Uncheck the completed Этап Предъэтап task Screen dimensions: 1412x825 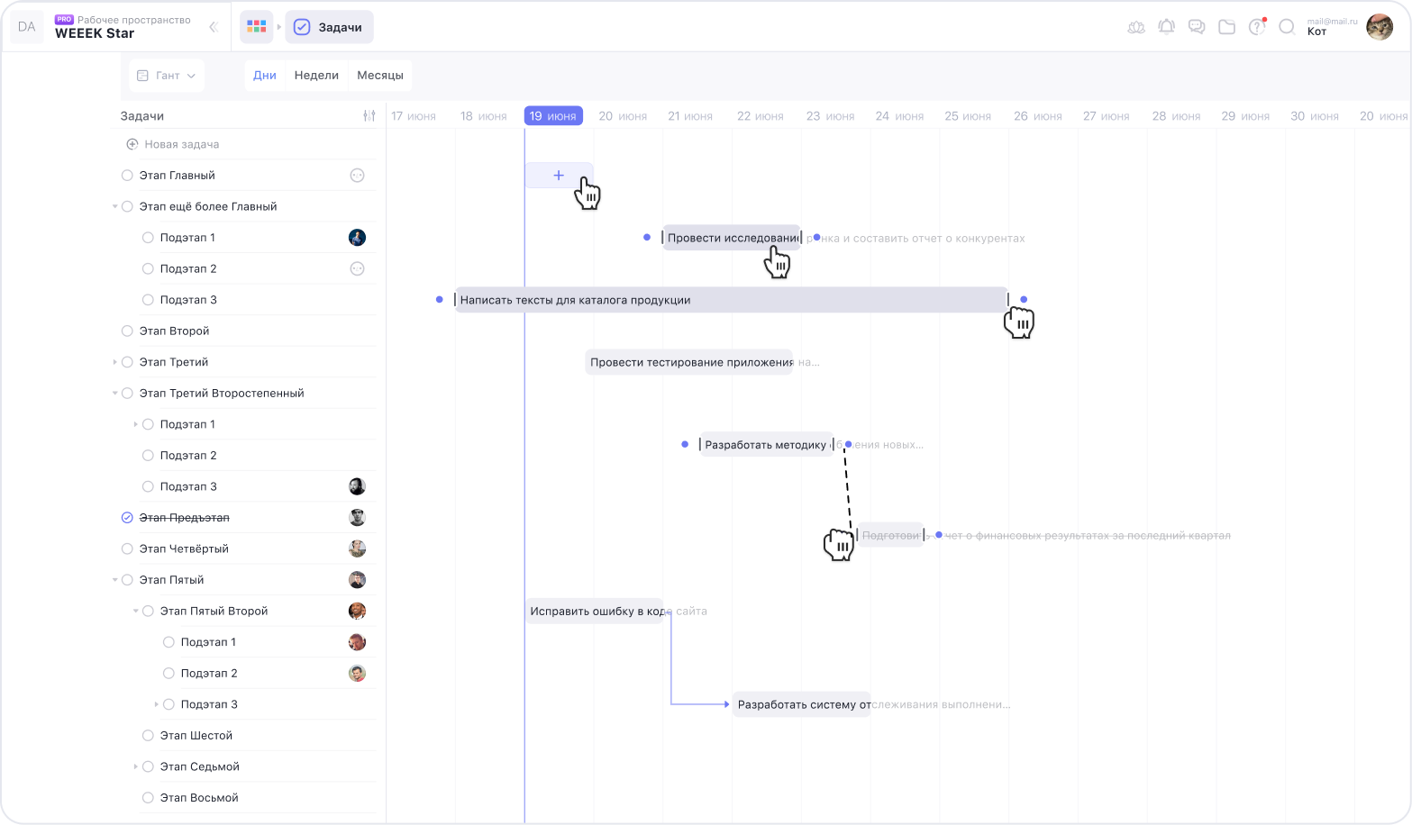127,518
